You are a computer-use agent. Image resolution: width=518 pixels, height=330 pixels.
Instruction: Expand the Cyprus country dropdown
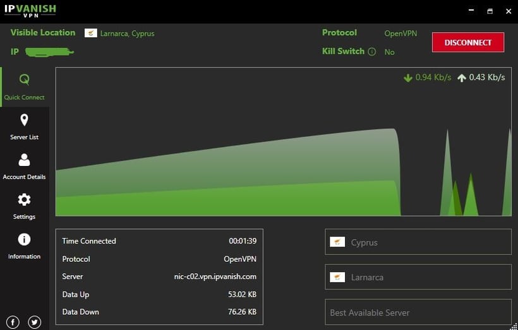coord(418,242)
